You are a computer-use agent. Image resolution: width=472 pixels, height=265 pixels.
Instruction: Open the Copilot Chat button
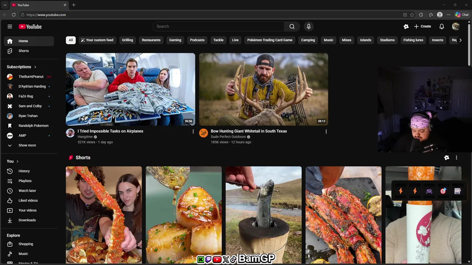coord(462,15)
